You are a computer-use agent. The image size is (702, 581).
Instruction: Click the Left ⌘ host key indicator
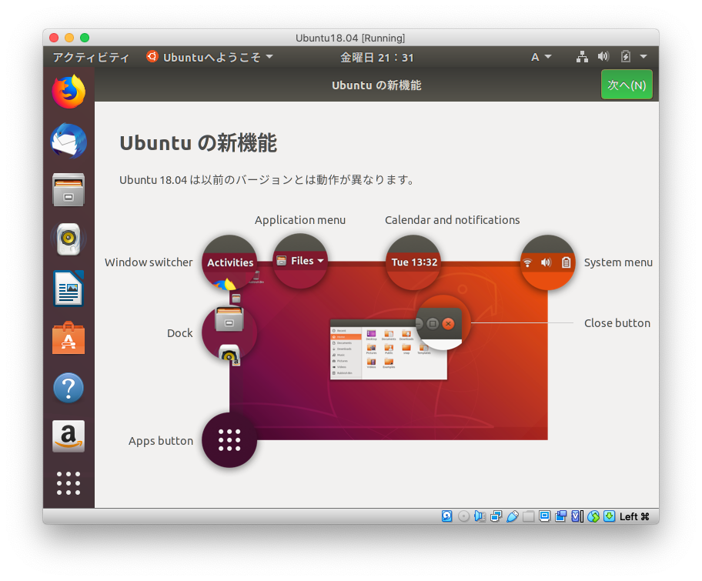[634, 516]
